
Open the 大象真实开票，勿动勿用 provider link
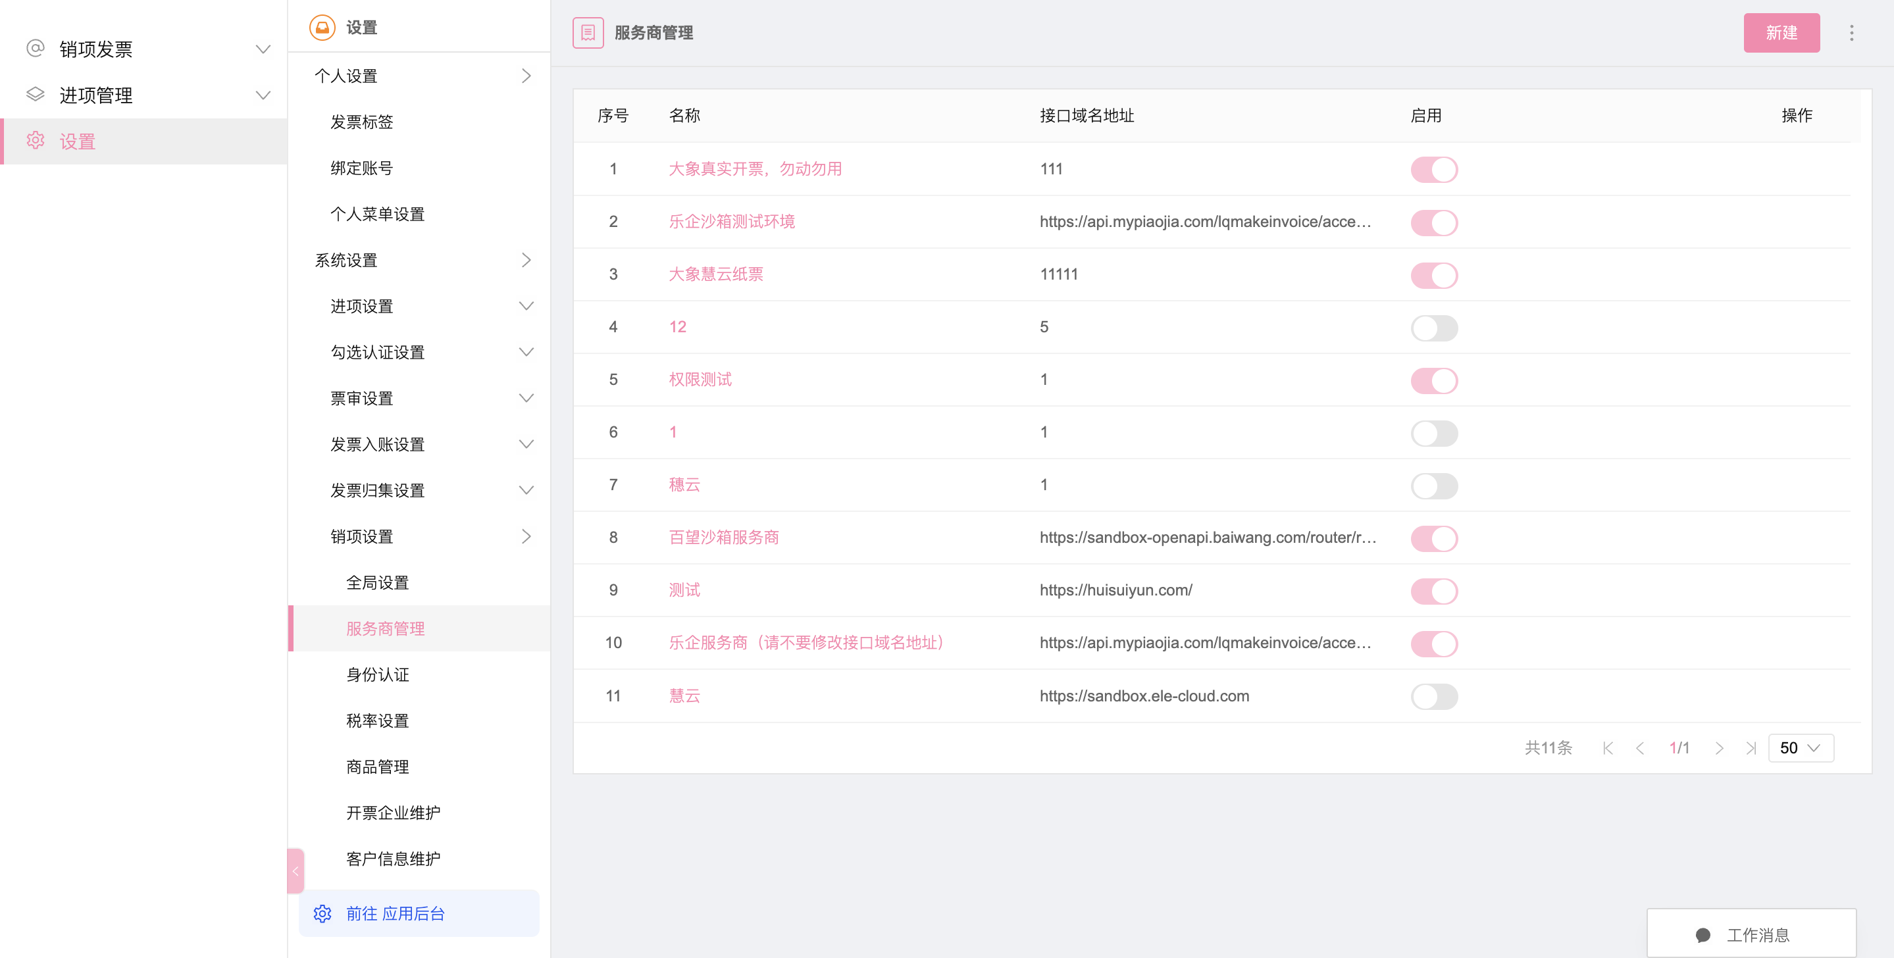click(x=755, y=169)
